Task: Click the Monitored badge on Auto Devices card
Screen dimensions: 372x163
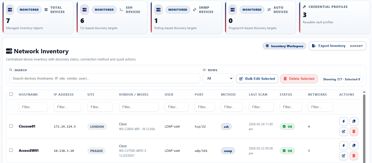Action: [x=252, y=10]
